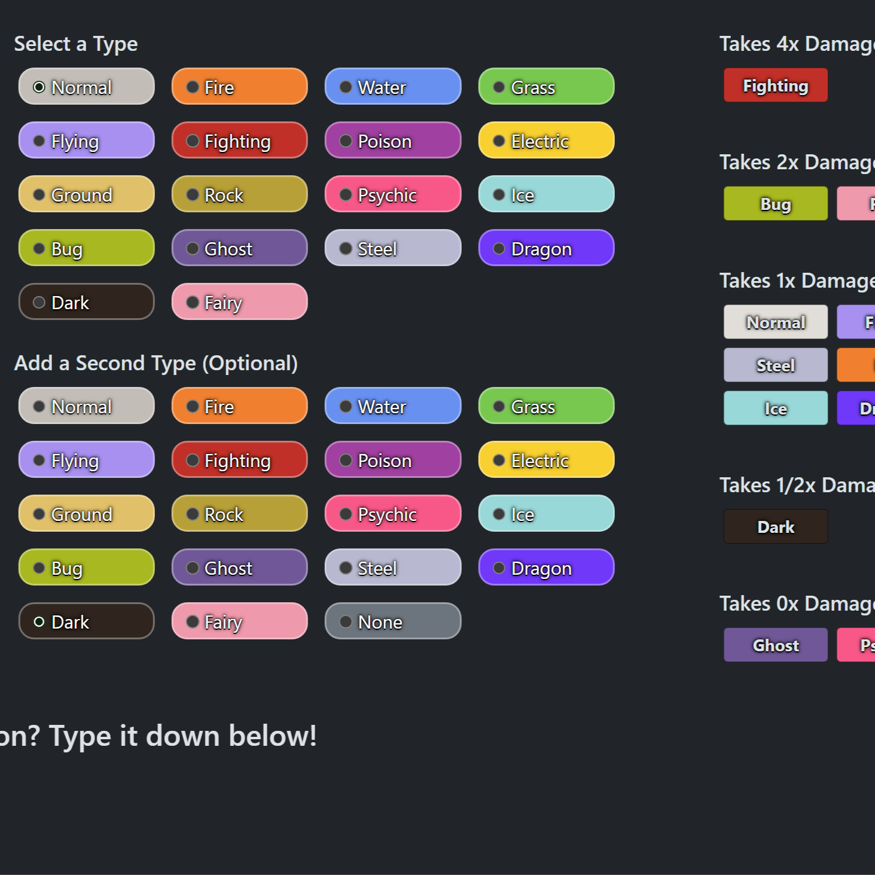Select Psychic as the first type
This screenshot has height=875, width=875.
coord(392,194)
